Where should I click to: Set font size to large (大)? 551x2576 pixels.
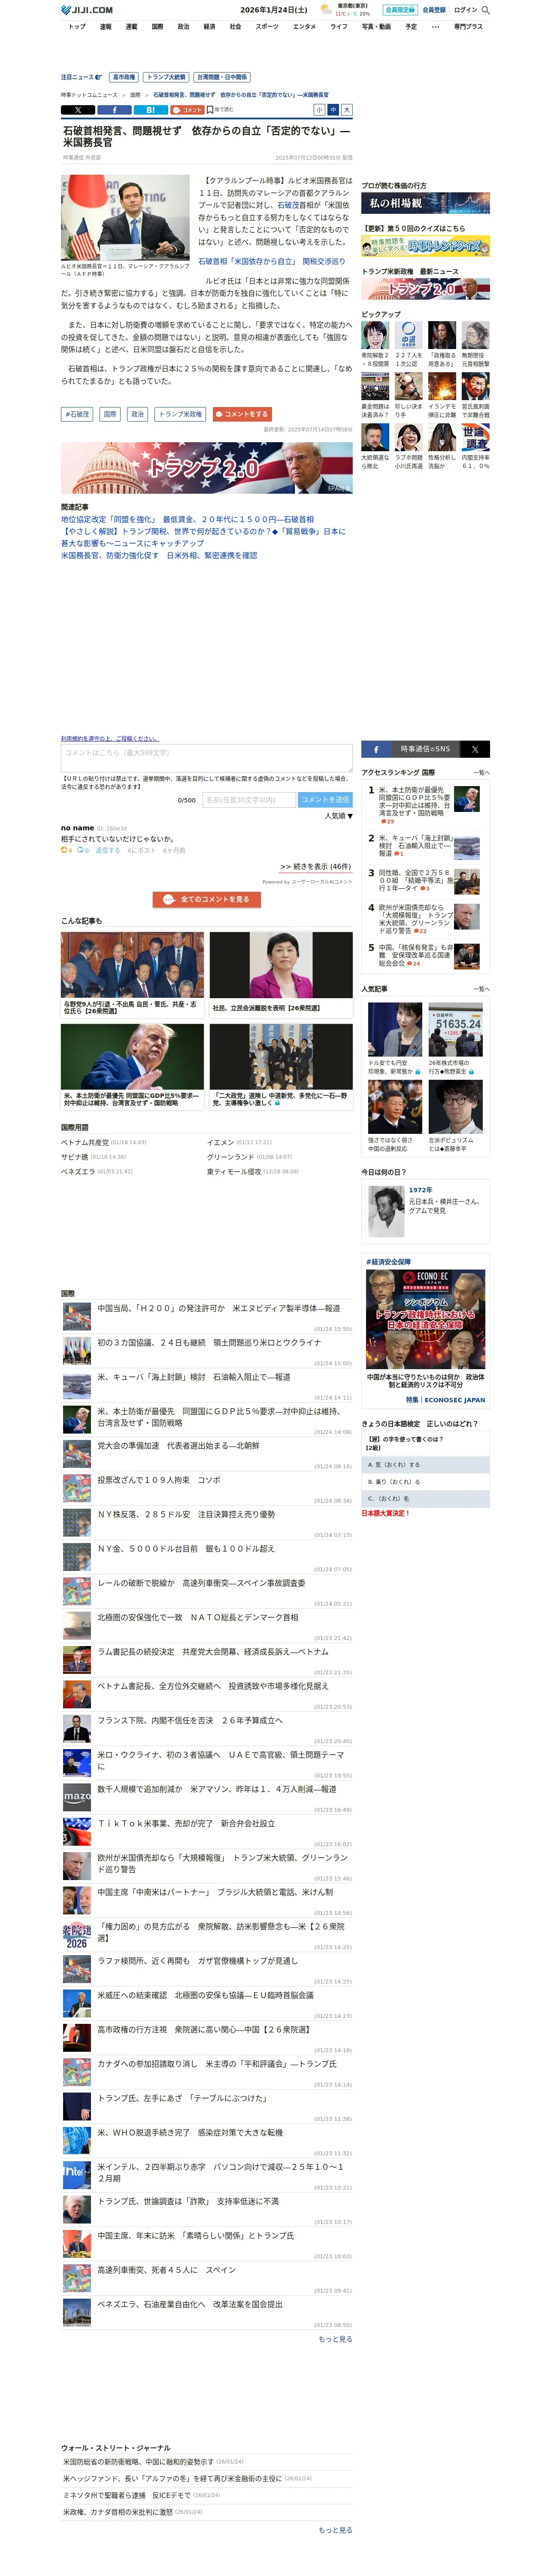coord(347,110)
